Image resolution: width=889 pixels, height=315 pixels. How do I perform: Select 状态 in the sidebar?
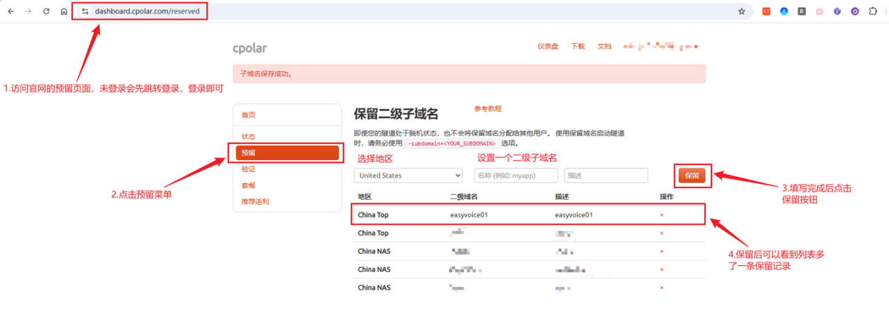tap(248, 137)
